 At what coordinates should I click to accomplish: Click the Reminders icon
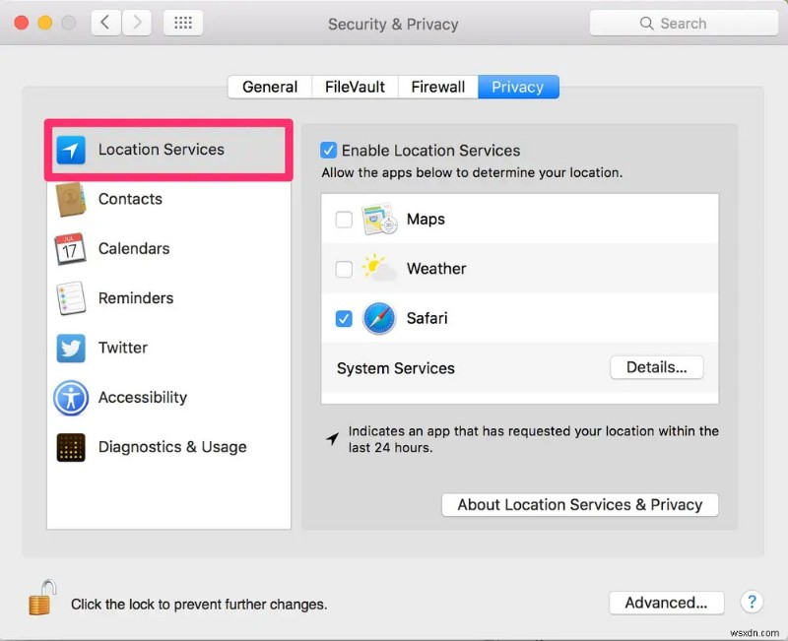[71, 297]
